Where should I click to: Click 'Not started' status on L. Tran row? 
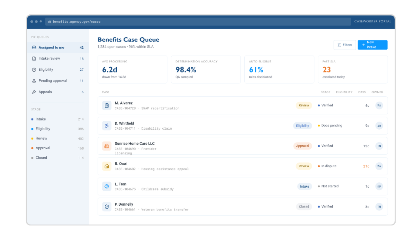(328, 186)
